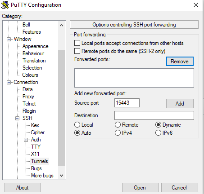Collapse the SSH tree node
This screenshot has width=204, height=194.
pyautogui.click(x=18, y=118)
